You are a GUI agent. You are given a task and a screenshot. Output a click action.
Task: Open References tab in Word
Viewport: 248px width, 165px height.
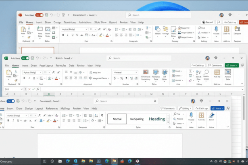(52, 109)
